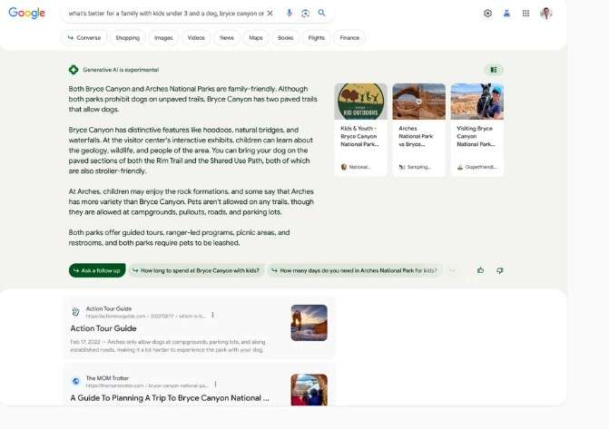
Task: Open the Arches National Park vs Bryce source card
Action: coord(418,130)
